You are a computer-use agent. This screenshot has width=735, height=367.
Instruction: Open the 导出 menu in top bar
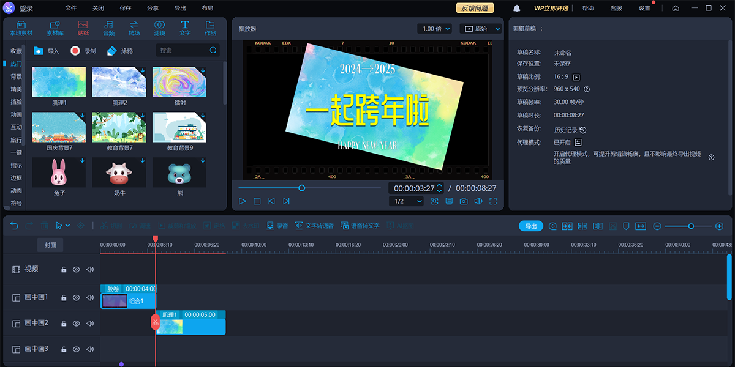click(180, 9)
